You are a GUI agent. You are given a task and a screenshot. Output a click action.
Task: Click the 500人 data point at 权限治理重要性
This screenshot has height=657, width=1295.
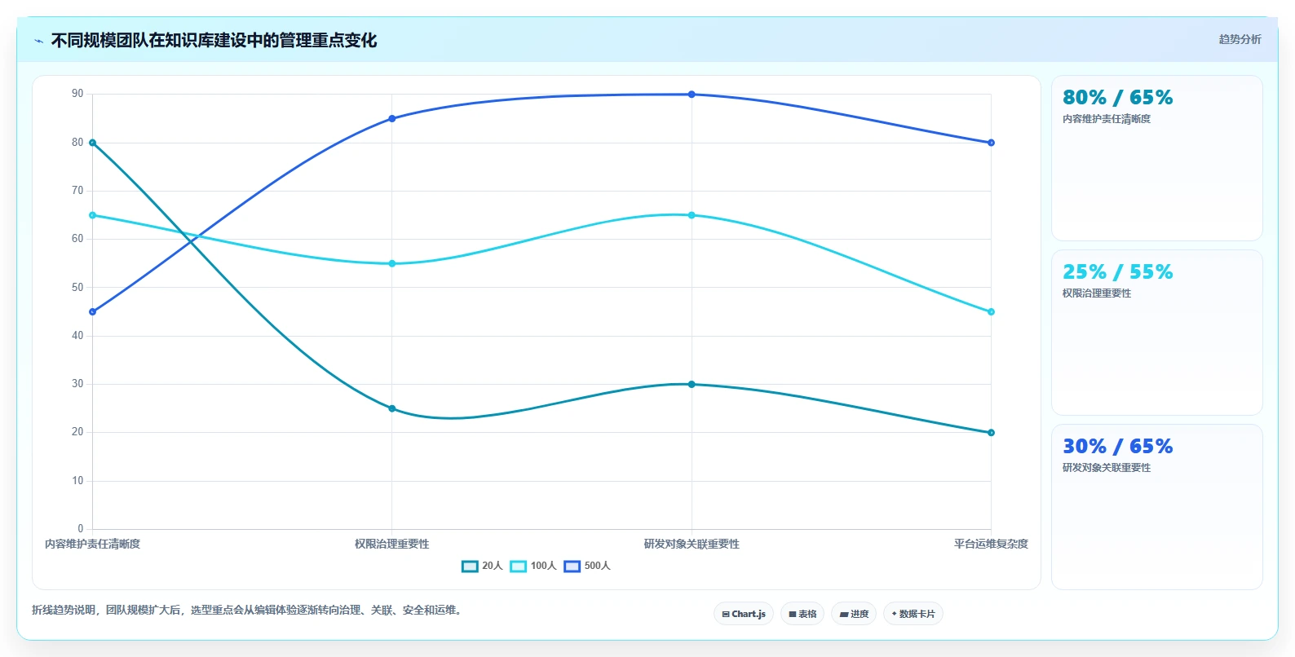pos(392,119)
